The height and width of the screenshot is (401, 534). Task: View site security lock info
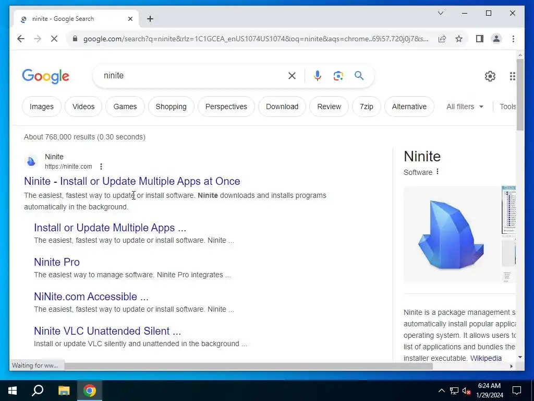pos(75,39)
